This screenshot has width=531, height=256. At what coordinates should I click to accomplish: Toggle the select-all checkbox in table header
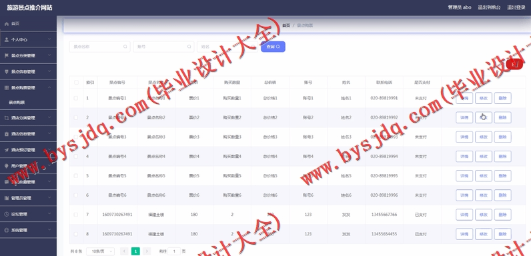[76, 82]
